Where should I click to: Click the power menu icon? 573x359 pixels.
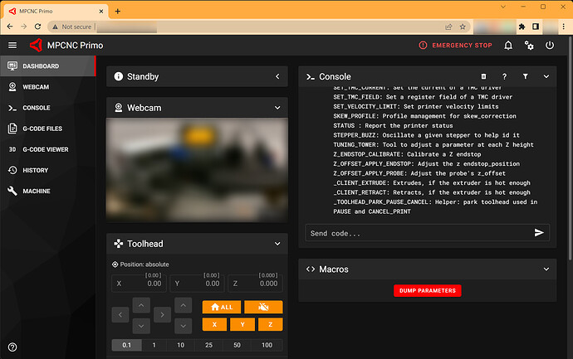[x=550, y=46]
